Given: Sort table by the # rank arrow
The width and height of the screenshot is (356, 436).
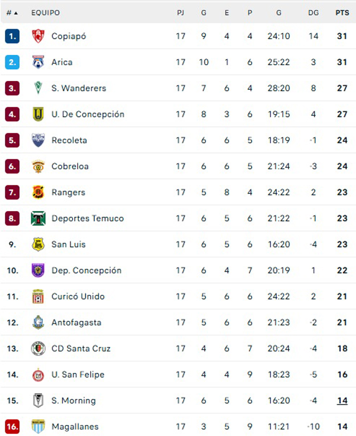Looking at the screenshot, I should [x=12, y=13].
